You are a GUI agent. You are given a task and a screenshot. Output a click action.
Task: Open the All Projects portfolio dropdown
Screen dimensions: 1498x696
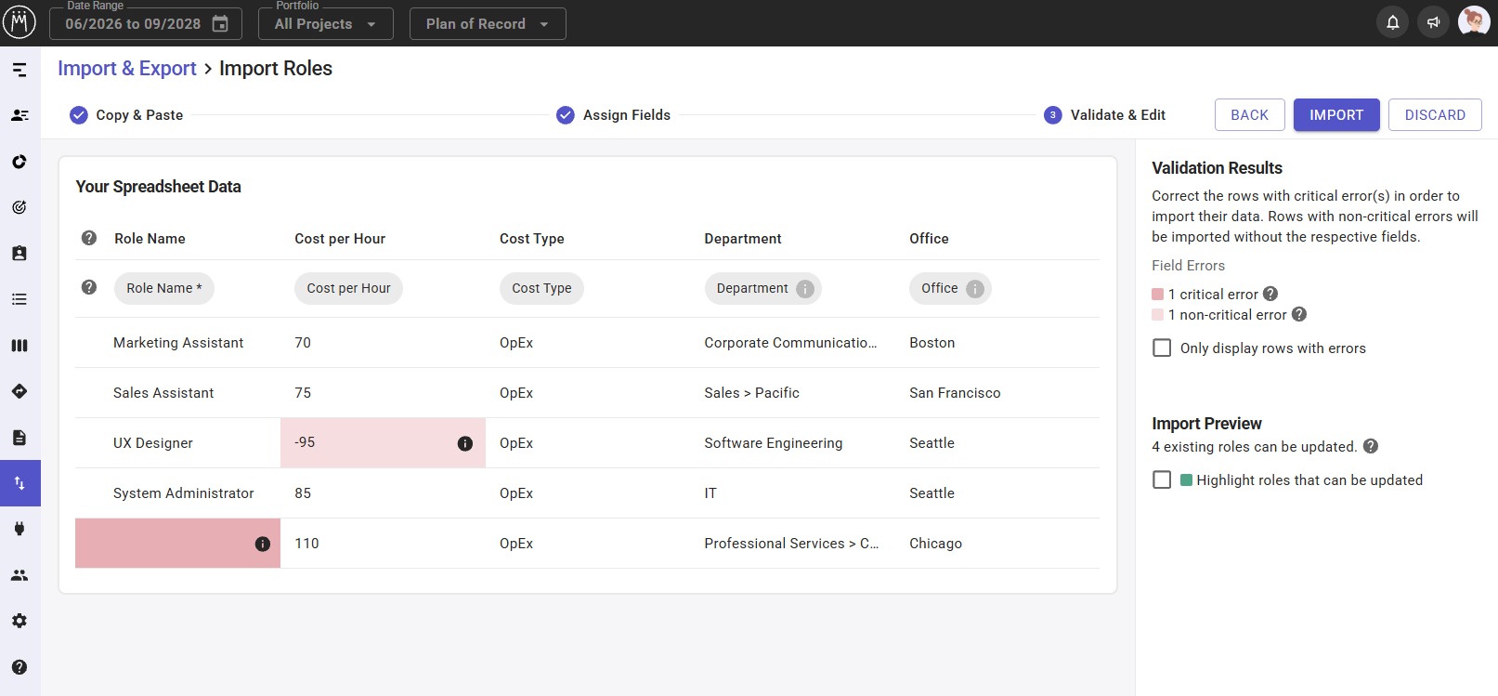click(326, 24)
